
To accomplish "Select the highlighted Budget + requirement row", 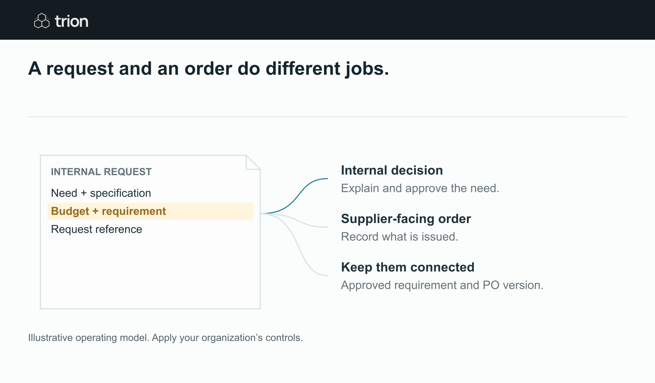I will pos(150,211).
